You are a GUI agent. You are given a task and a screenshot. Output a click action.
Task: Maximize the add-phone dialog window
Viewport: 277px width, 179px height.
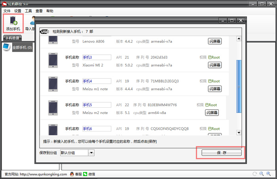coord(232,21)
